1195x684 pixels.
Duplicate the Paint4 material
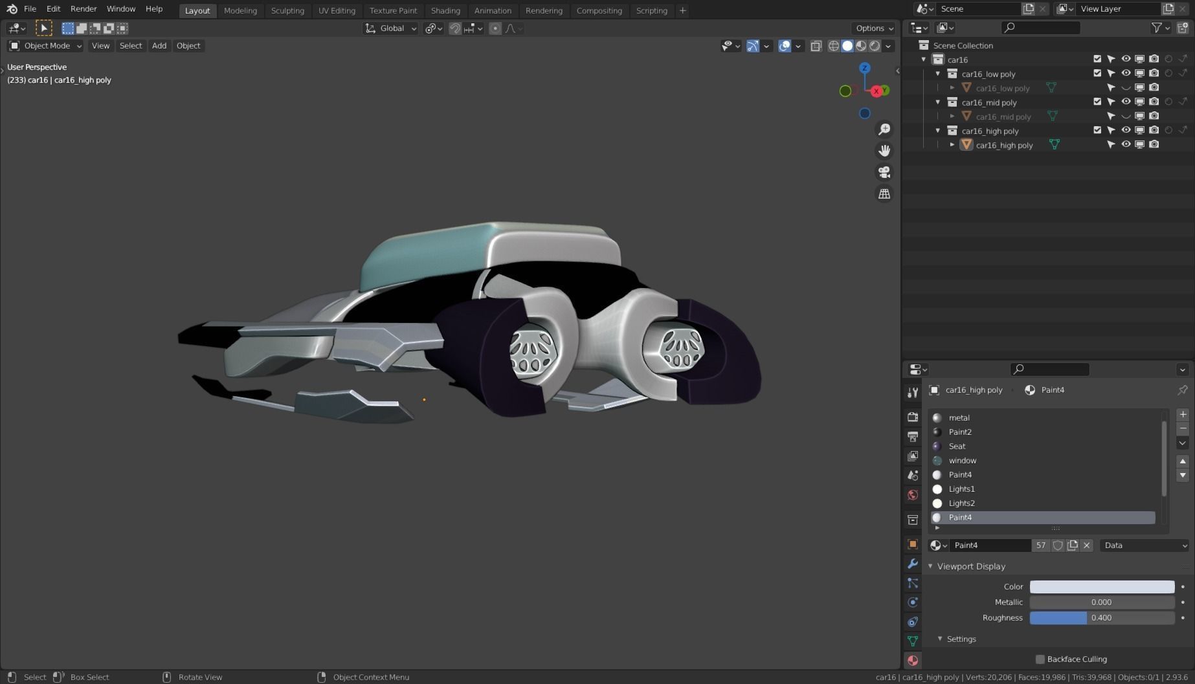pos(1073,546)
